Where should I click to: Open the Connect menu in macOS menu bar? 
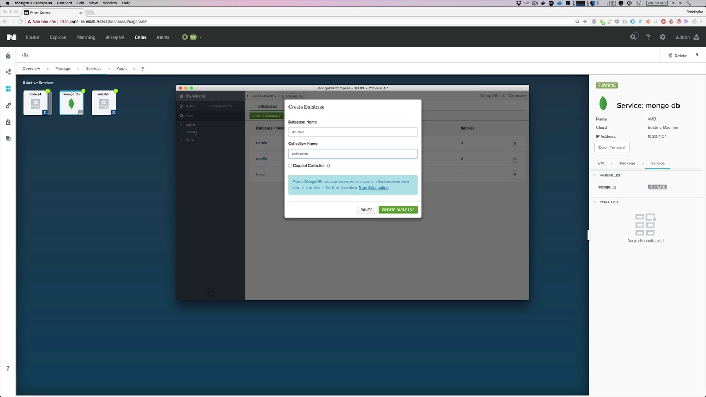(65, 3)
